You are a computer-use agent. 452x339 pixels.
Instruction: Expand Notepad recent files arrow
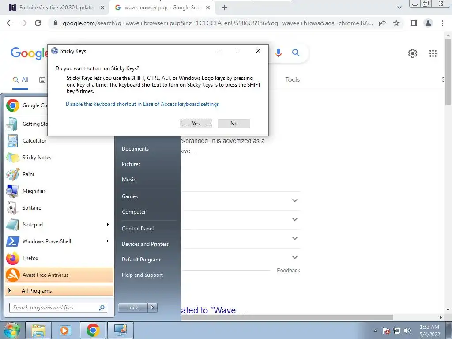pyautogui.click(x=108, y=225)
